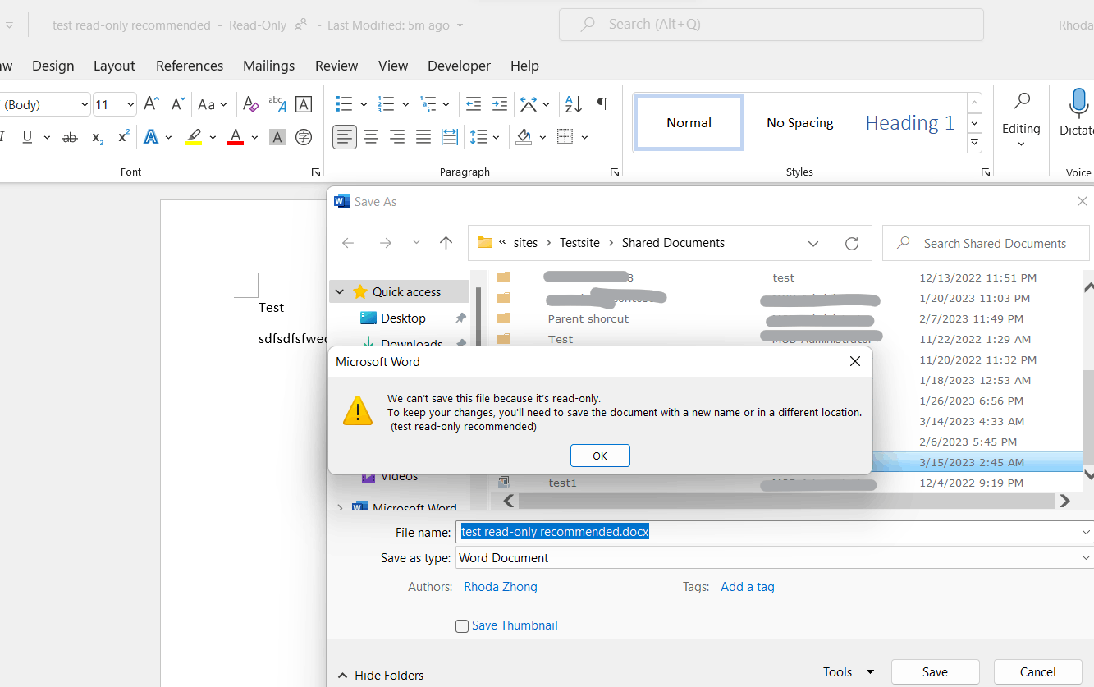Sort the selected paragraphs
Image resolution: width=1094 pixels, height=687 pixels.
click(573, 104)
